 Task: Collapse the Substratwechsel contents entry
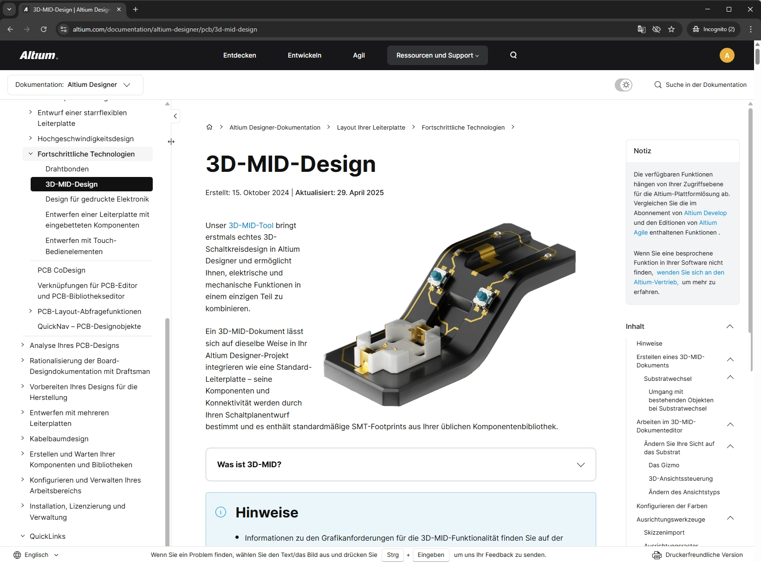click(730, 377)
